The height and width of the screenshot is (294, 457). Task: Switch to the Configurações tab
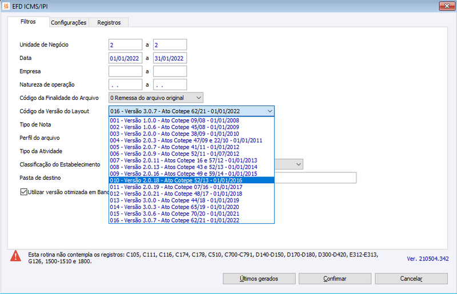[69, 22]
